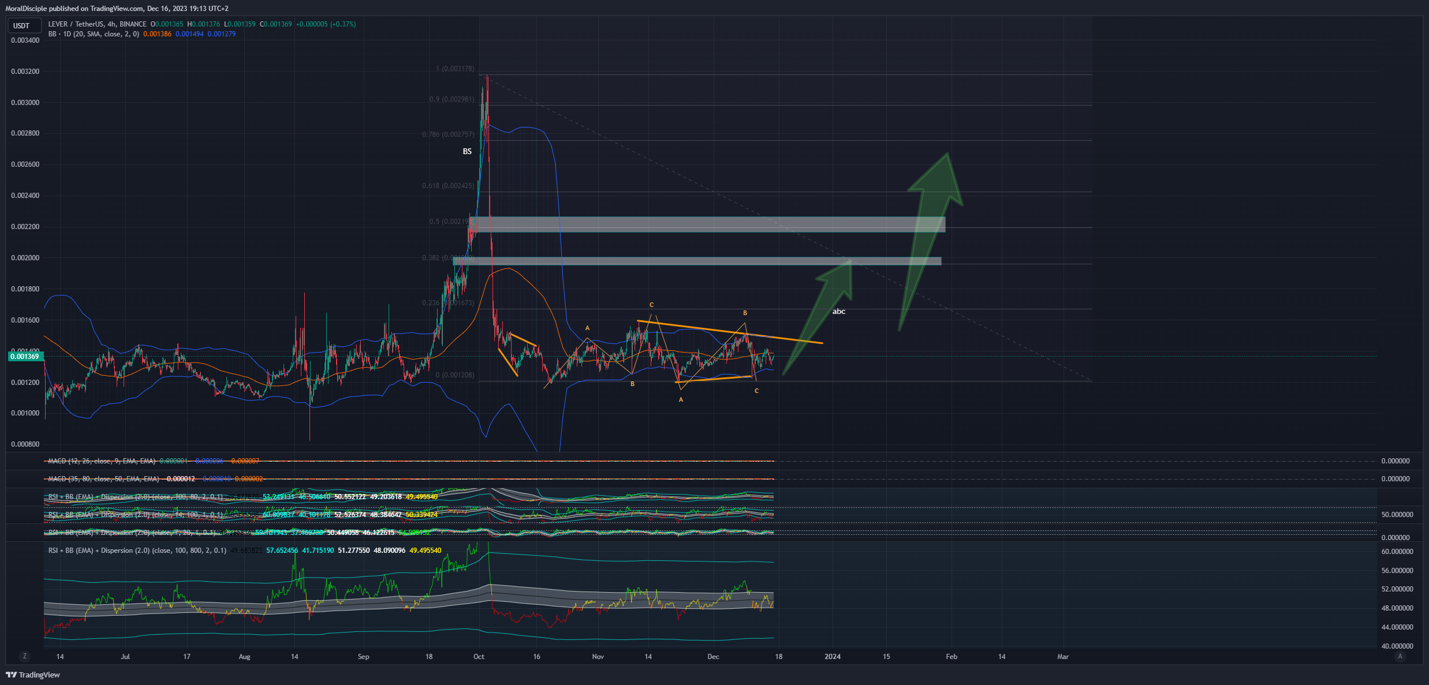Click Fibonacci label 0 (0.001208)
Image resolution: width=1429 pixels, height=685 pixels.
[x=455, y=375]
